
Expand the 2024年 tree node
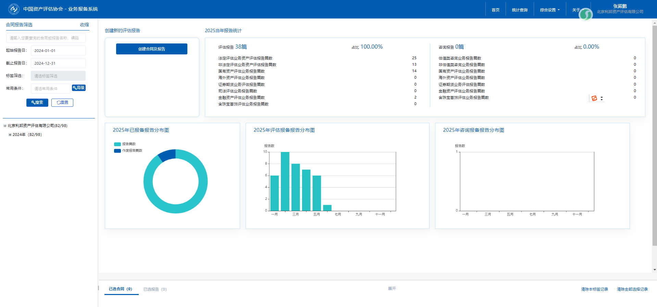coord(10,135)
